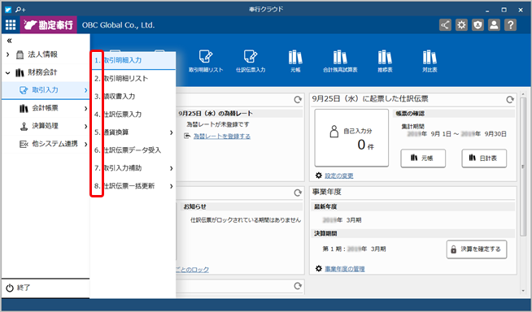Open the share icon in header
Image resolution: width=532 pixels, height=312 pixels.
(445, 24)
